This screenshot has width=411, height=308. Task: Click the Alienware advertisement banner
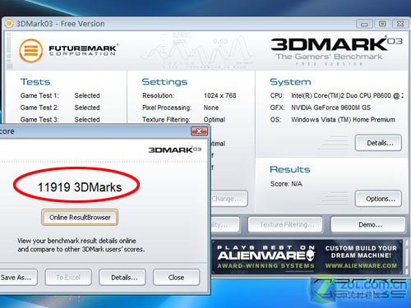click(307, 257)
